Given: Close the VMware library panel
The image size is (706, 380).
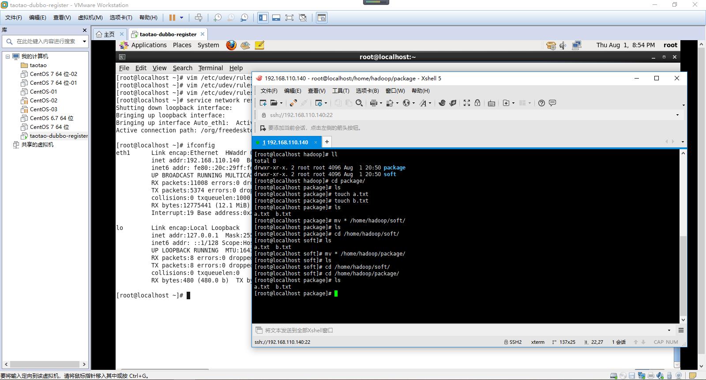Looking at the screenshot, I should [x=85, y=30].
